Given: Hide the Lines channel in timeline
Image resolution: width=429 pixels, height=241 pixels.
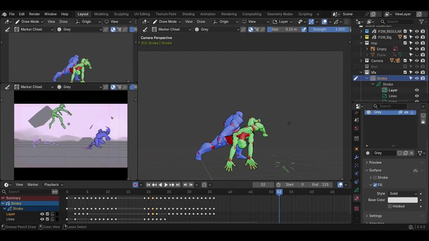Looking at the screenshot, I should [x=42, y=219].
